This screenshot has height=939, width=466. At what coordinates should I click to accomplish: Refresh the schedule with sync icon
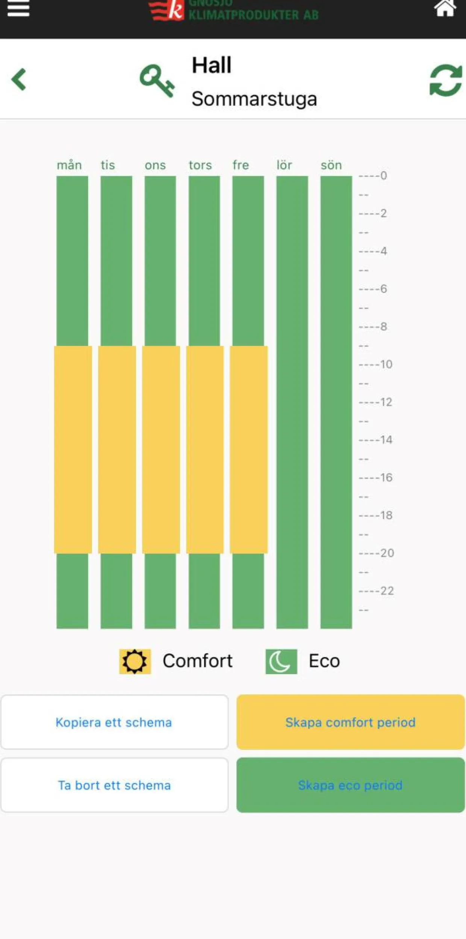pyautogui.click(x=446, y=80)
